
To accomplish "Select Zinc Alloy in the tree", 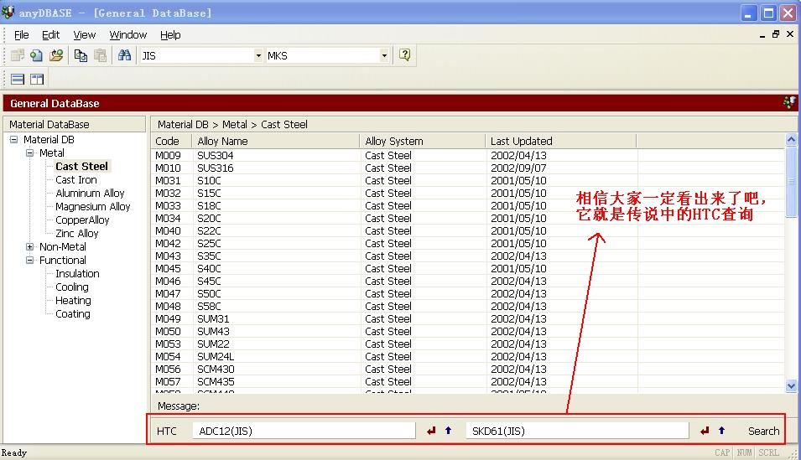I will point(76,233).
